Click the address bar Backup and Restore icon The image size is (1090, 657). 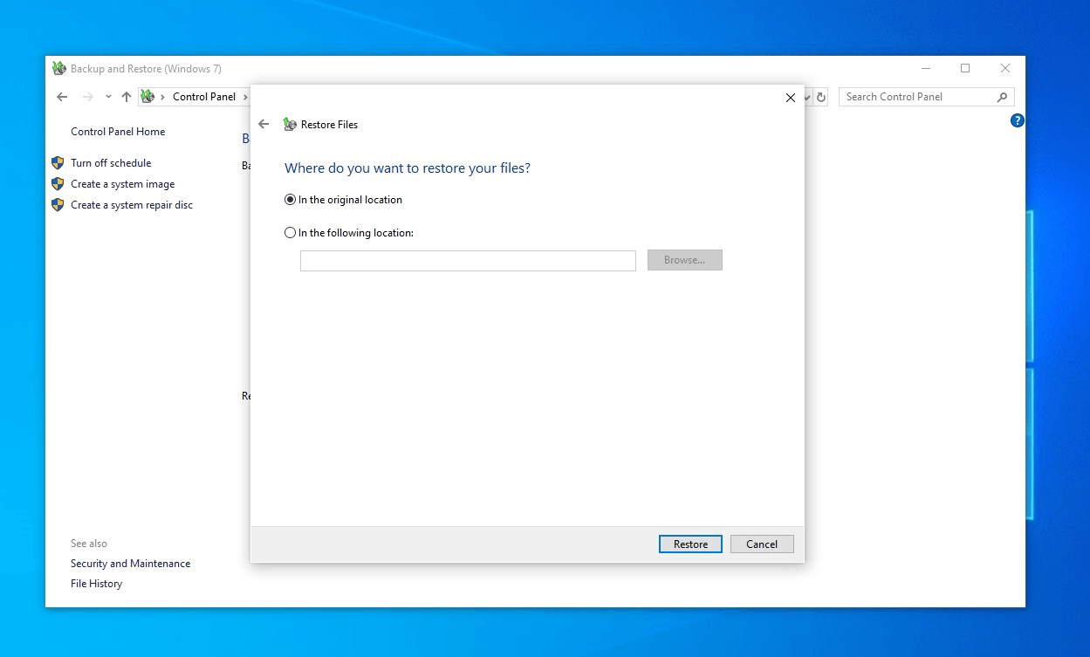point(147,97)
